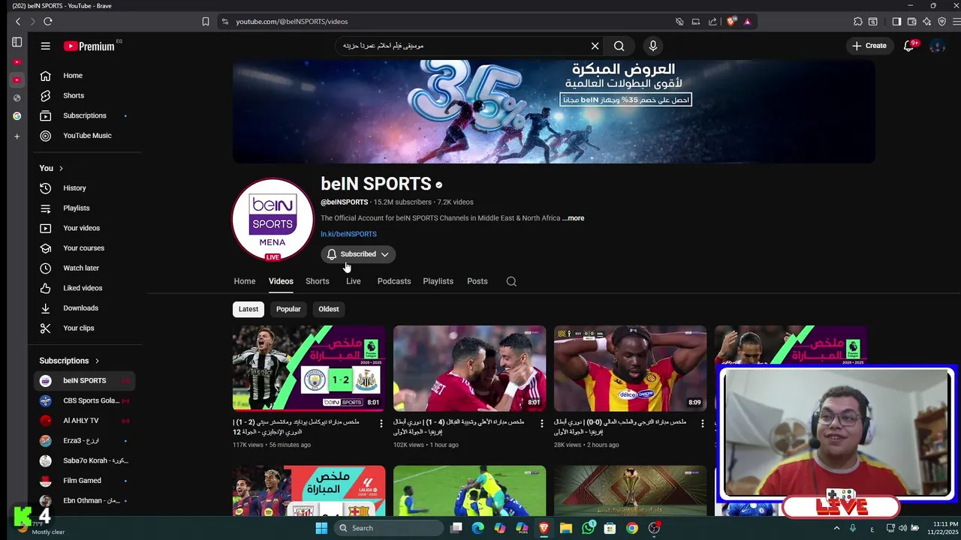Bookmark this page with the bookmark icon
Viewport: 961px width, 540px height.
205,22
